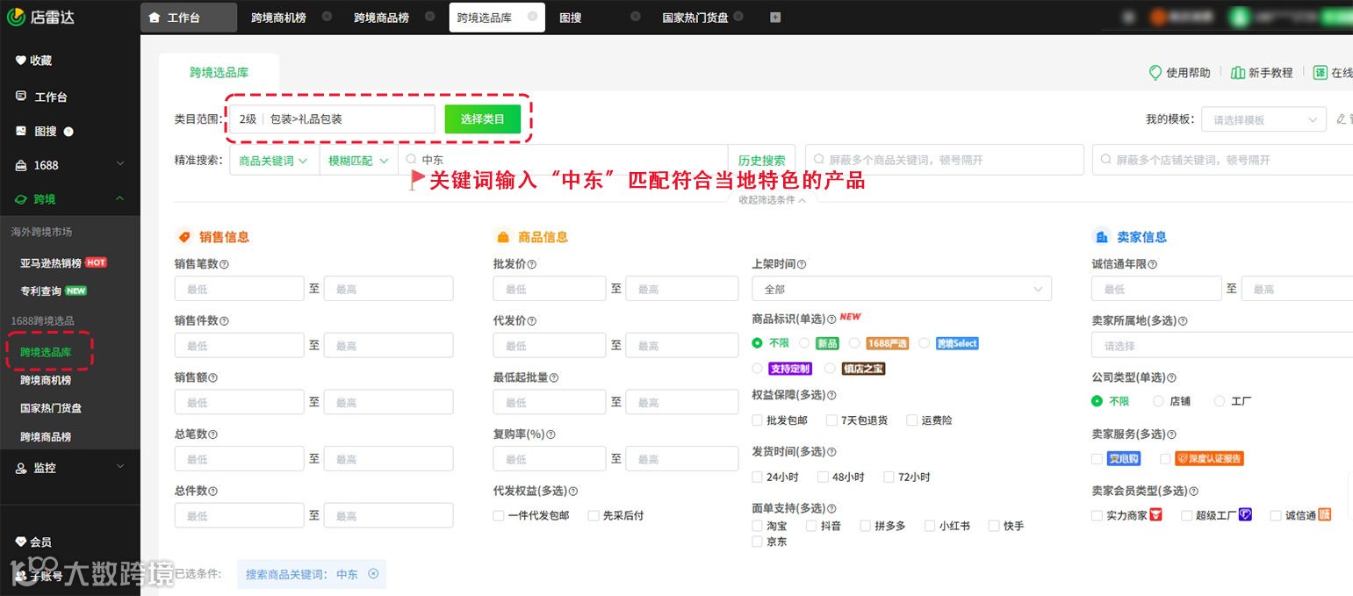
Task: Switch to the 跨境商机榜 tab
Action: [x=278, y=18]
